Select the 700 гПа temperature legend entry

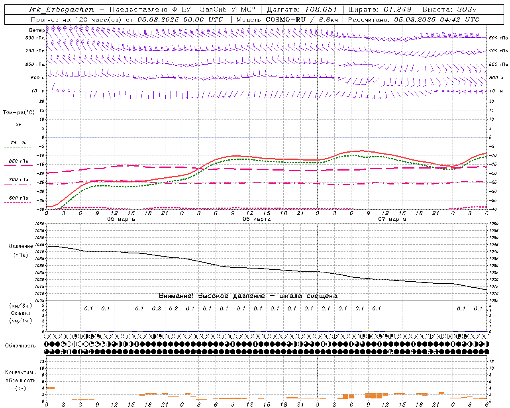coord(18,180)
